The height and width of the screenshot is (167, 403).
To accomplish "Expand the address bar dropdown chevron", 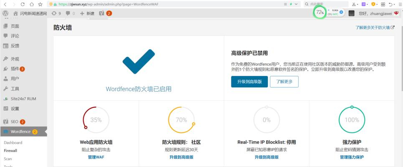I will 296,4.
